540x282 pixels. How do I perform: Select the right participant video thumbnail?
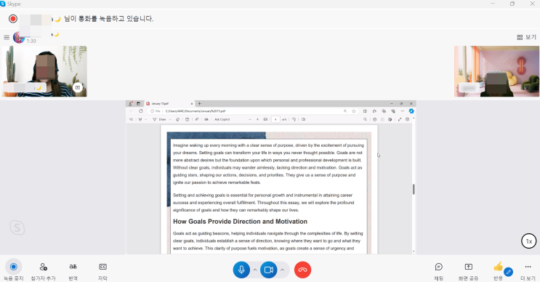(x=496, y=71)
